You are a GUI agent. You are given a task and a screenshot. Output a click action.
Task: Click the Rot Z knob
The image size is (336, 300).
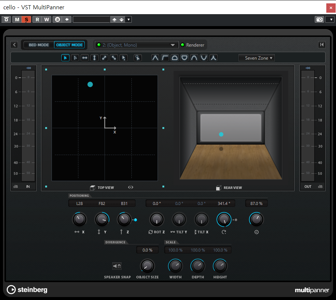(x=157, y=220)
